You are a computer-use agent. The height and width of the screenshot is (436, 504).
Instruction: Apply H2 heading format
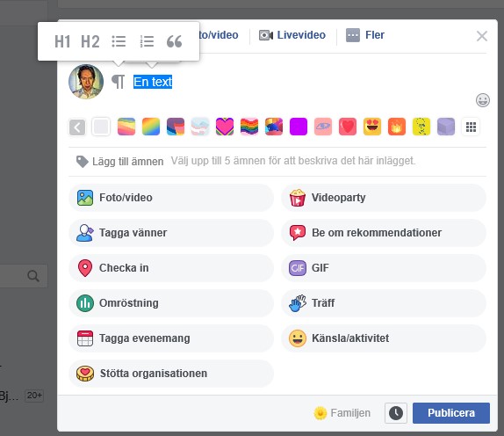pos(90,41)
